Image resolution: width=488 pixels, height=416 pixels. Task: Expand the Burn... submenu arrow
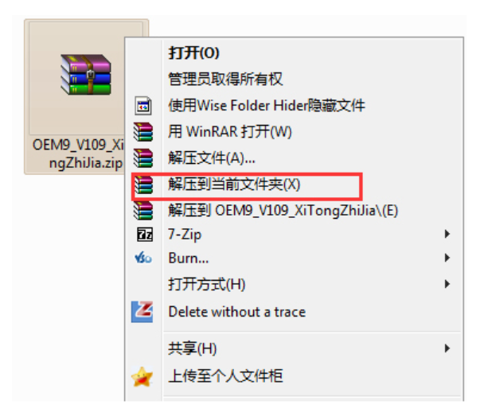(447, 258)
